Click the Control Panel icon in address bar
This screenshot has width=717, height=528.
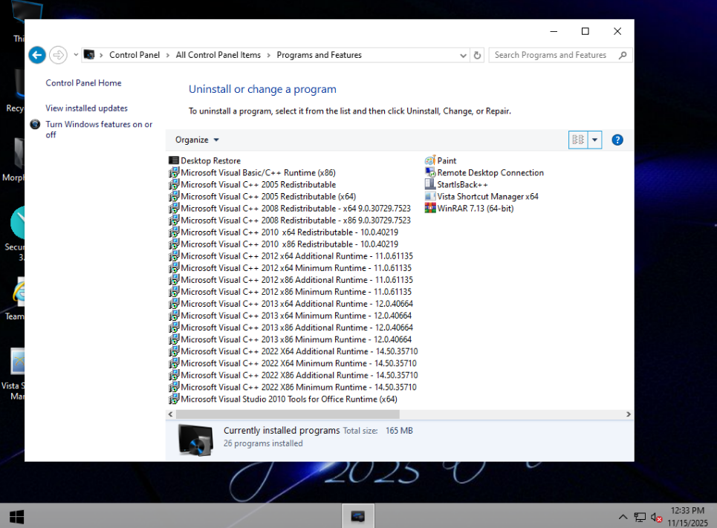[x=90, y=55]
